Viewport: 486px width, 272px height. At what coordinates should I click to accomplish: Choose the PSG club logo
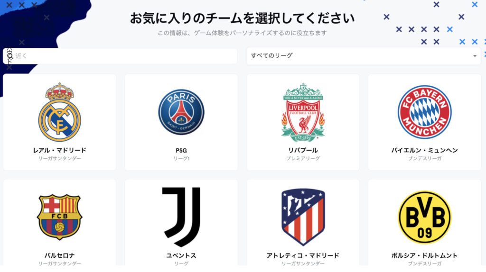point(181,112)
